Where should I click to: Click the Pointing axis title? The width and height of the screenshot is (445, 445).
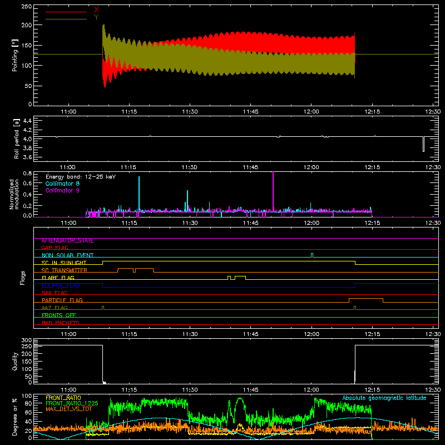[x=15, y=55]
